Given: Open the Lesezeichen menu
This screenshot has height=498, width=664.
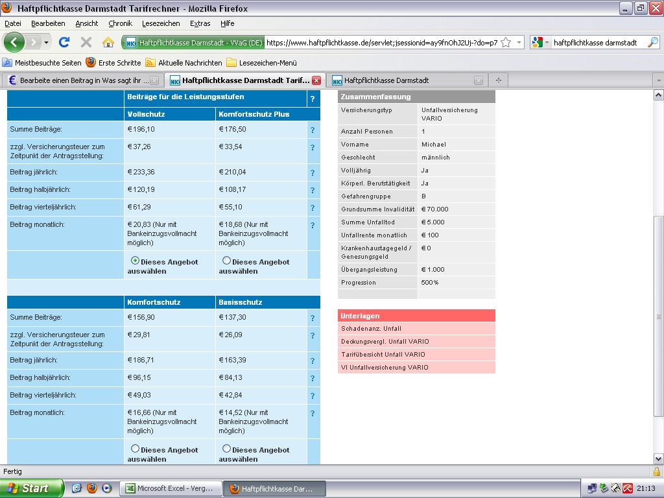Looking at the screenshot, I should pyautogui.click(x=161, y=23).
